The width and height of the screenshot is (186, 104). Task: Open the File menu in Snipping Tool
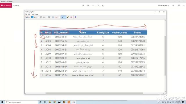click(x=26, y=14)
